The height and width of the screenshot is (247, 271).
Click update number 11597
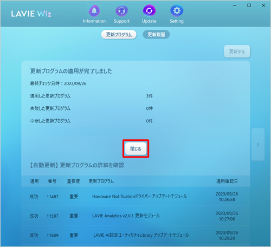click(53, 216)
